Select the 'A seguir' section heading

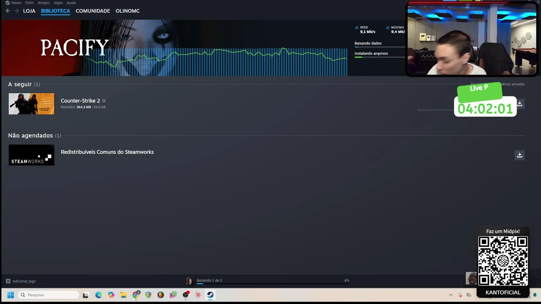coord(20,84)
